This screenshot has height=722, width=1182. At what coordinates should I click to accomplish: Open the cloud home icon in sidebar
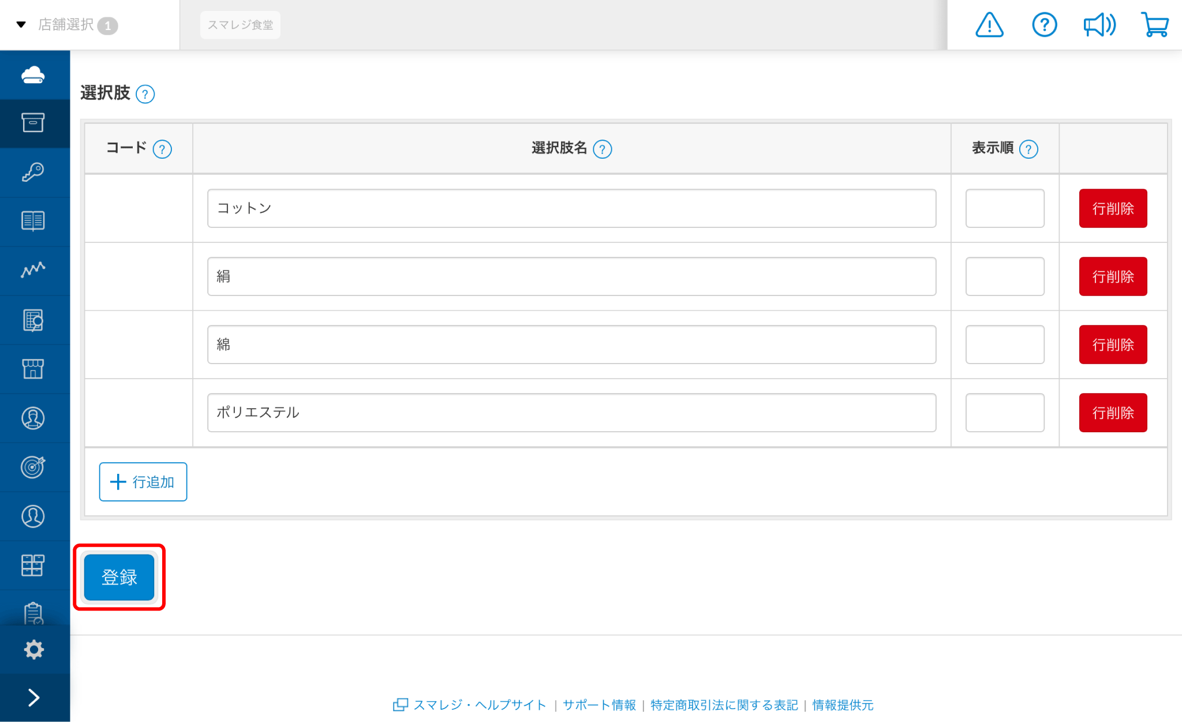(x=33, y=75)
